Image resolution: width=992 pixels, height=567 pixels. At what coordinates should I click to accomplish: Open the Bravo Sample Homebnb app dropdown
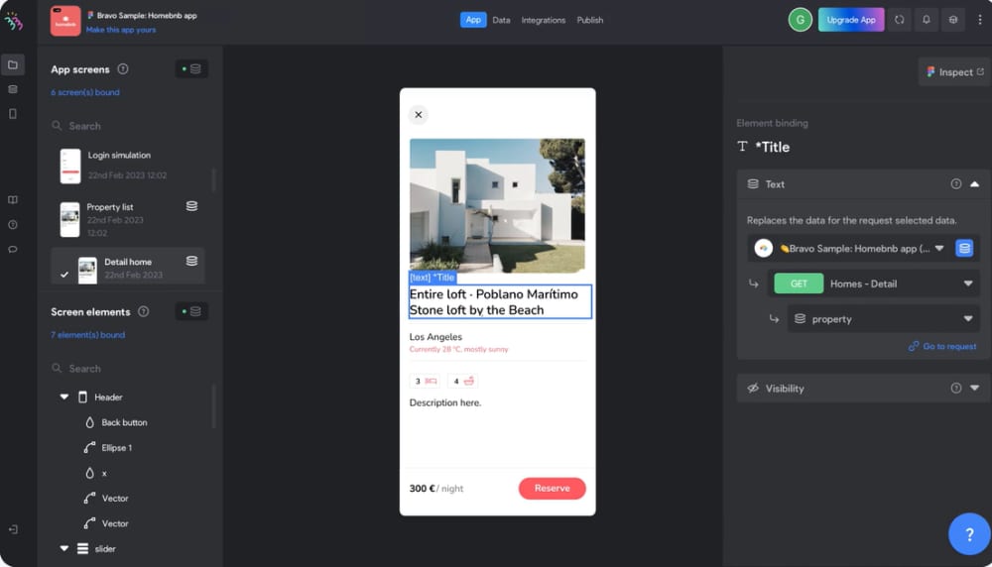[x=850, y=249]
